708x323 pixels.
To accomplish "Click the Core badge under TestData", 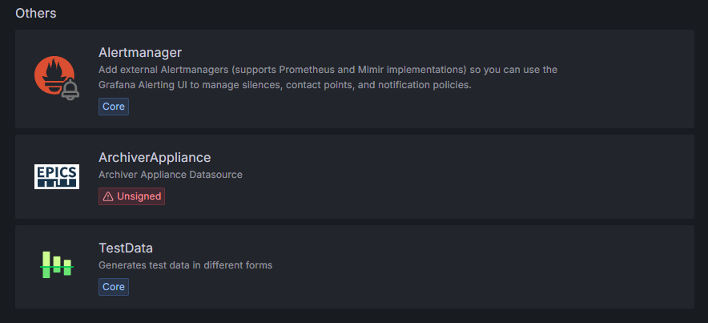I will coord(114,286).
